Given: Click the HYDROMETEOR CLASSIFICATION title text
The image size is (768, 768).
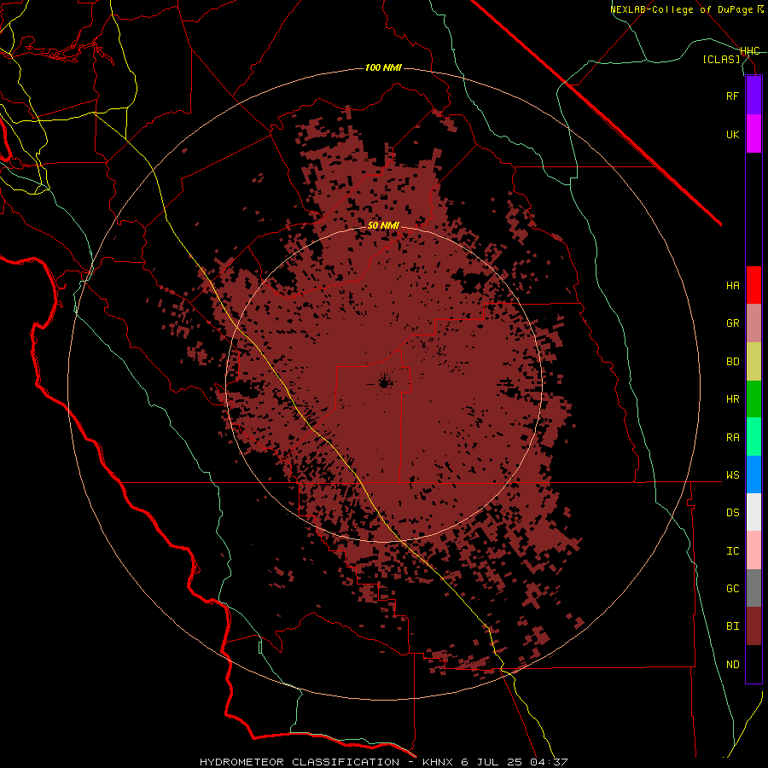Looking at the screenshot, I should (300, 762).
